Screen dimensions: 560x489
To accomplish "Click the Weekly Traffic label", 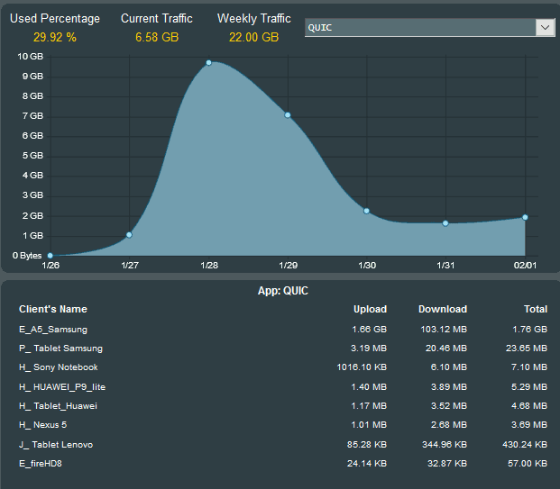I will pyautogui.click(x=254, y=19).
